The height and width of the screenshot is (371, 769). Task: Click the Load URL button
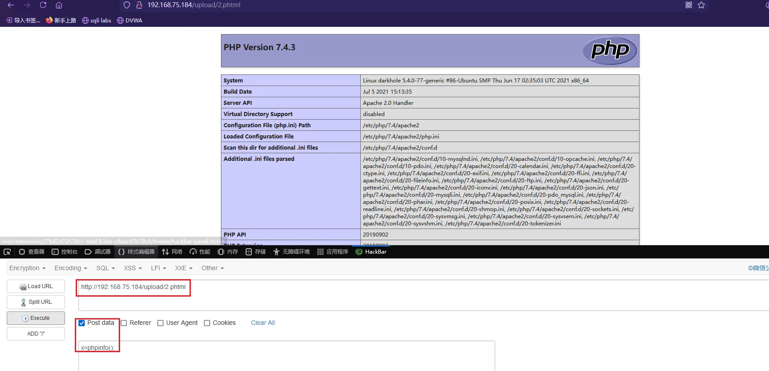pyautogui.click(x=36, y=286)
